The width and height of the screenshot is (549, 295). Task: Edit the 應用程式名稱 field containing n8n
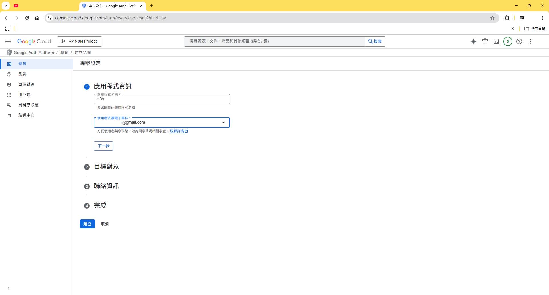click(x=162, y=99)
